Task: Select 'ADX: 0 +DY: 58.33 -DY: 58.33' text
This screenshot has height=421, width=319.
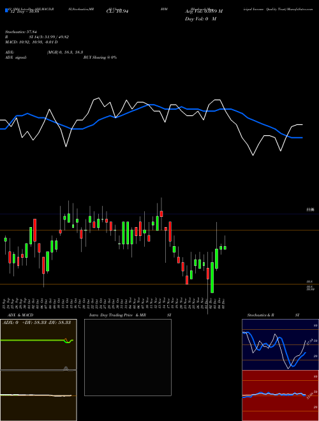Action: [x=36, y=323]
